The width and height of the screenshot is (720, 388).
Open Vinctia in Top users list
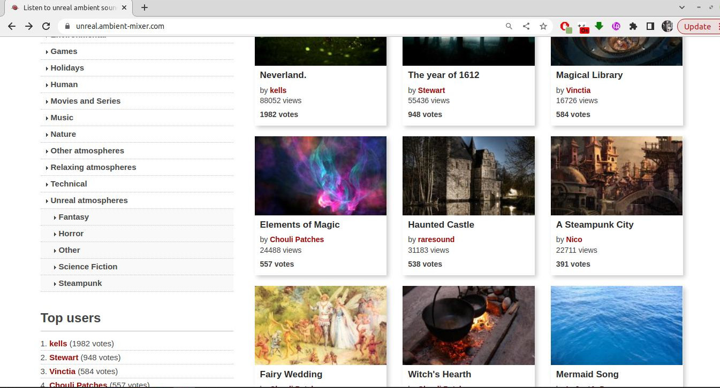(63, 371)
